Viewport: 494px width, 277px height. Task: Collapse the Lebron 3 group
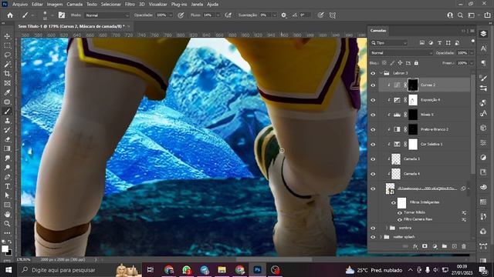click(x=381, y=73)
